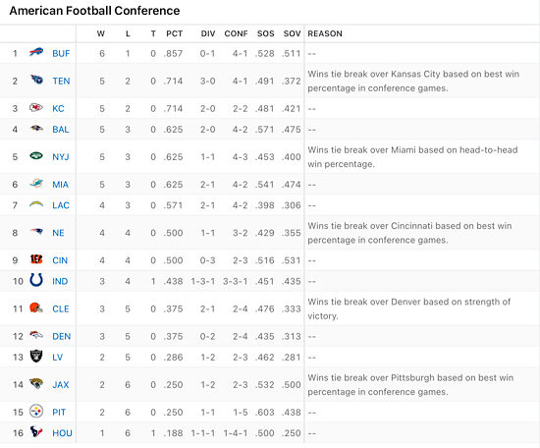Click the Baltimore Ravens logo

[x=36, y=129]
